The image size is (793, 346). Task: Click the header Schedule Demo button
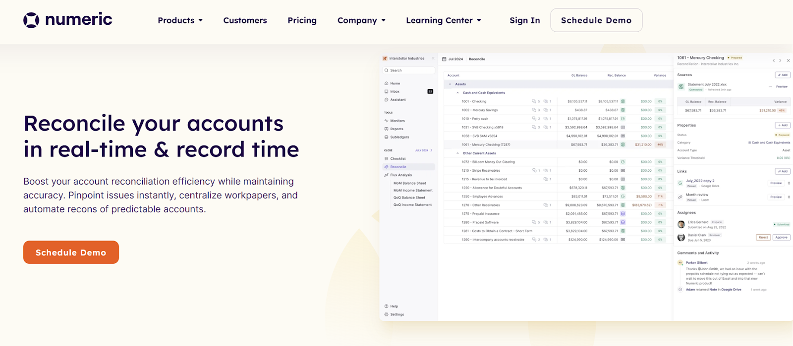(x=596, y=20)
